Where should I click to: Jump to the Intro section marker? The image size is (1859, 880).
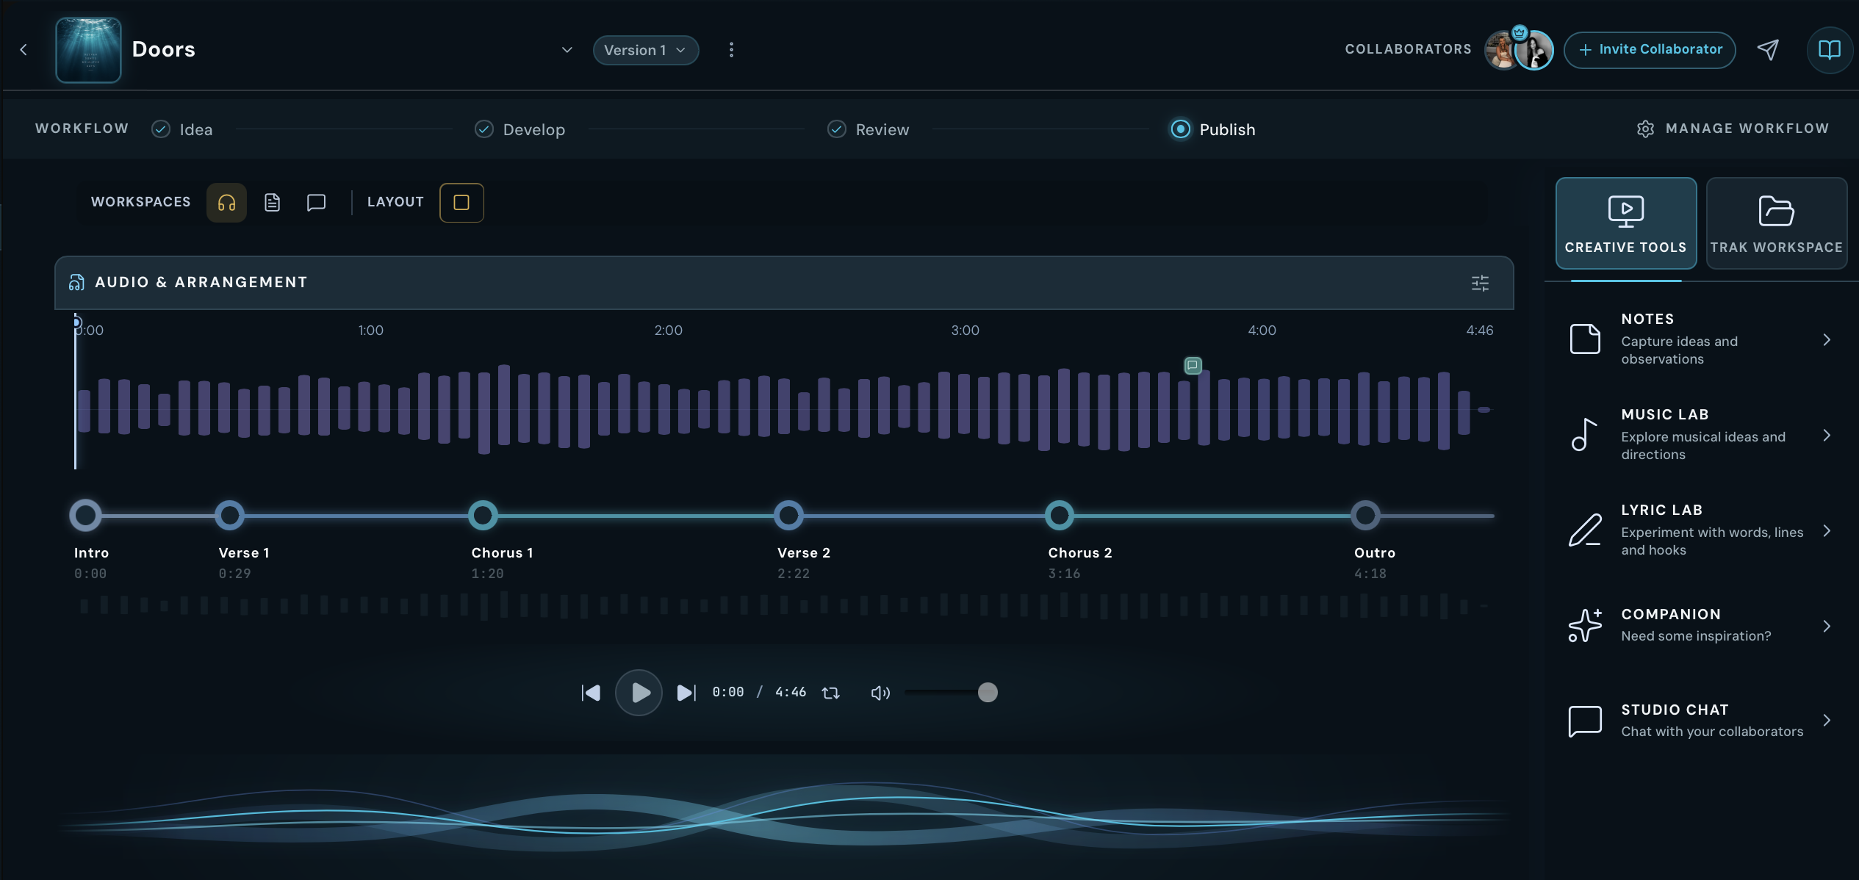[85, 515]
